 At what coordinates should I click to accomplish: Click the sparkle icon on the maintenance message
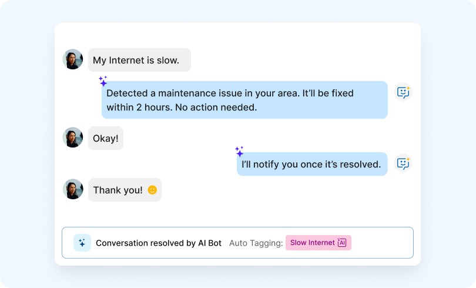pos(103,82)
